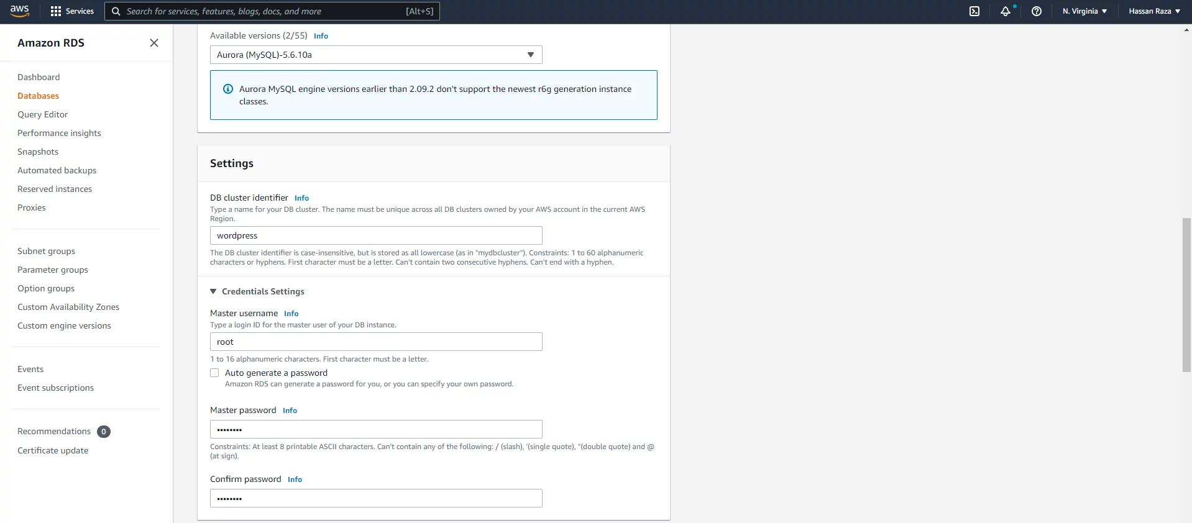Close the Amazon RDS side panel
The height and width of the screenshot is (523, 1192).
154,43
